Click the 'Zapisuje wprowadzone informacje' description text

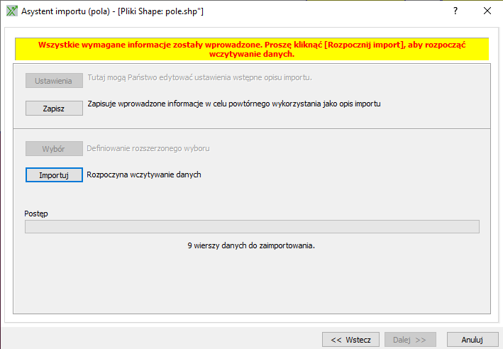point(234,104)
